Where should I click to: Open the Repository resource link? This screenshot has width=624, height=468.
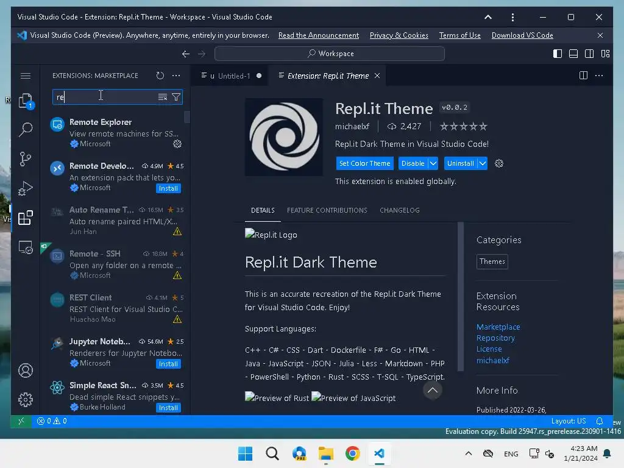click(x=495, y=338)
